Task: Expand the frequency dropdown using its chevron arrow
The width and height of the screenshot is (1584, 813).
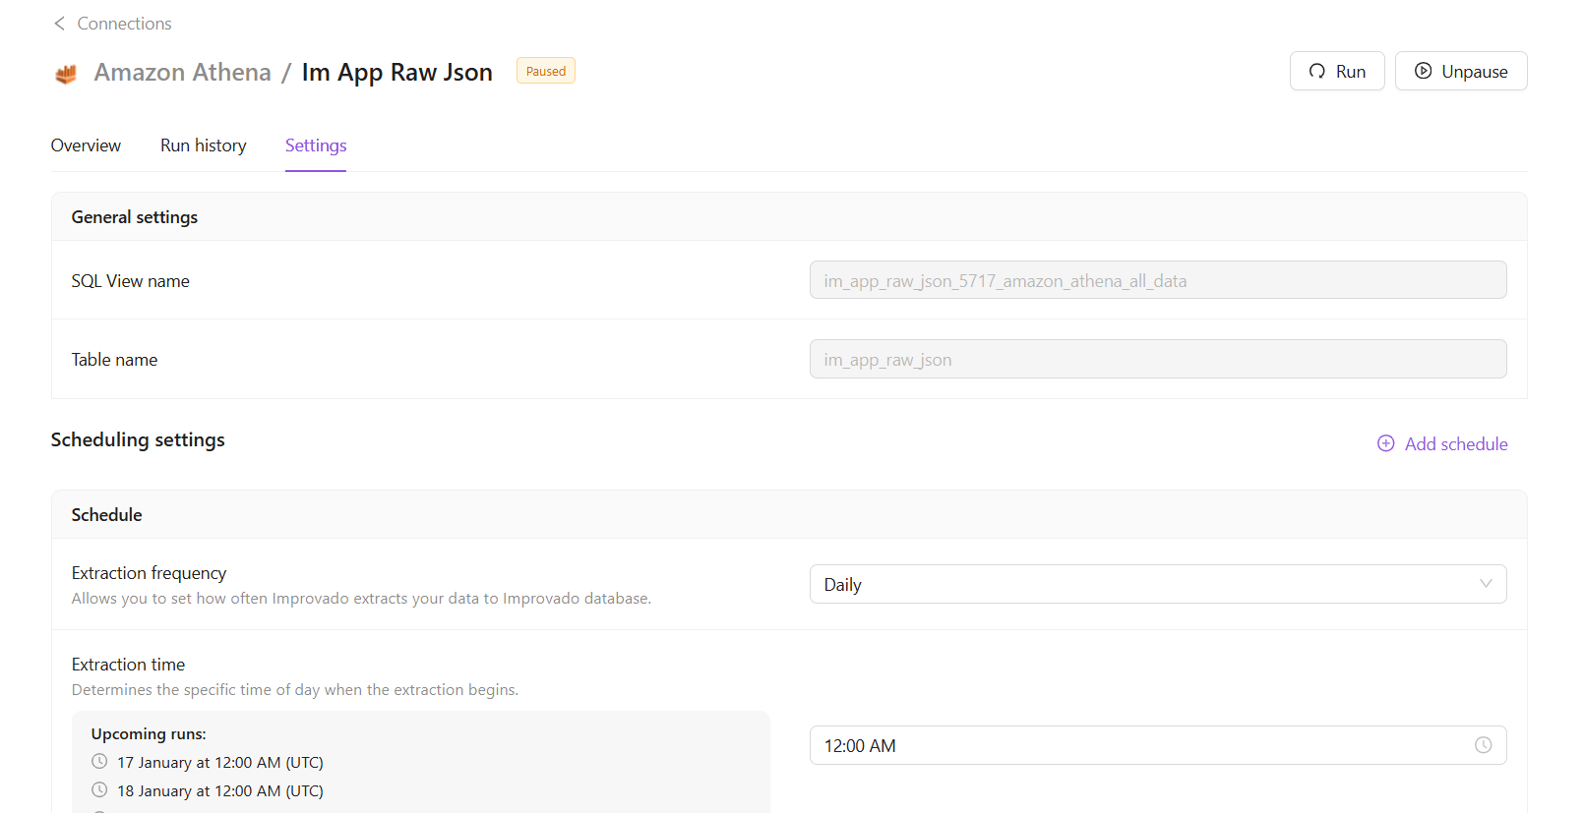Action: click(1486, 584)
